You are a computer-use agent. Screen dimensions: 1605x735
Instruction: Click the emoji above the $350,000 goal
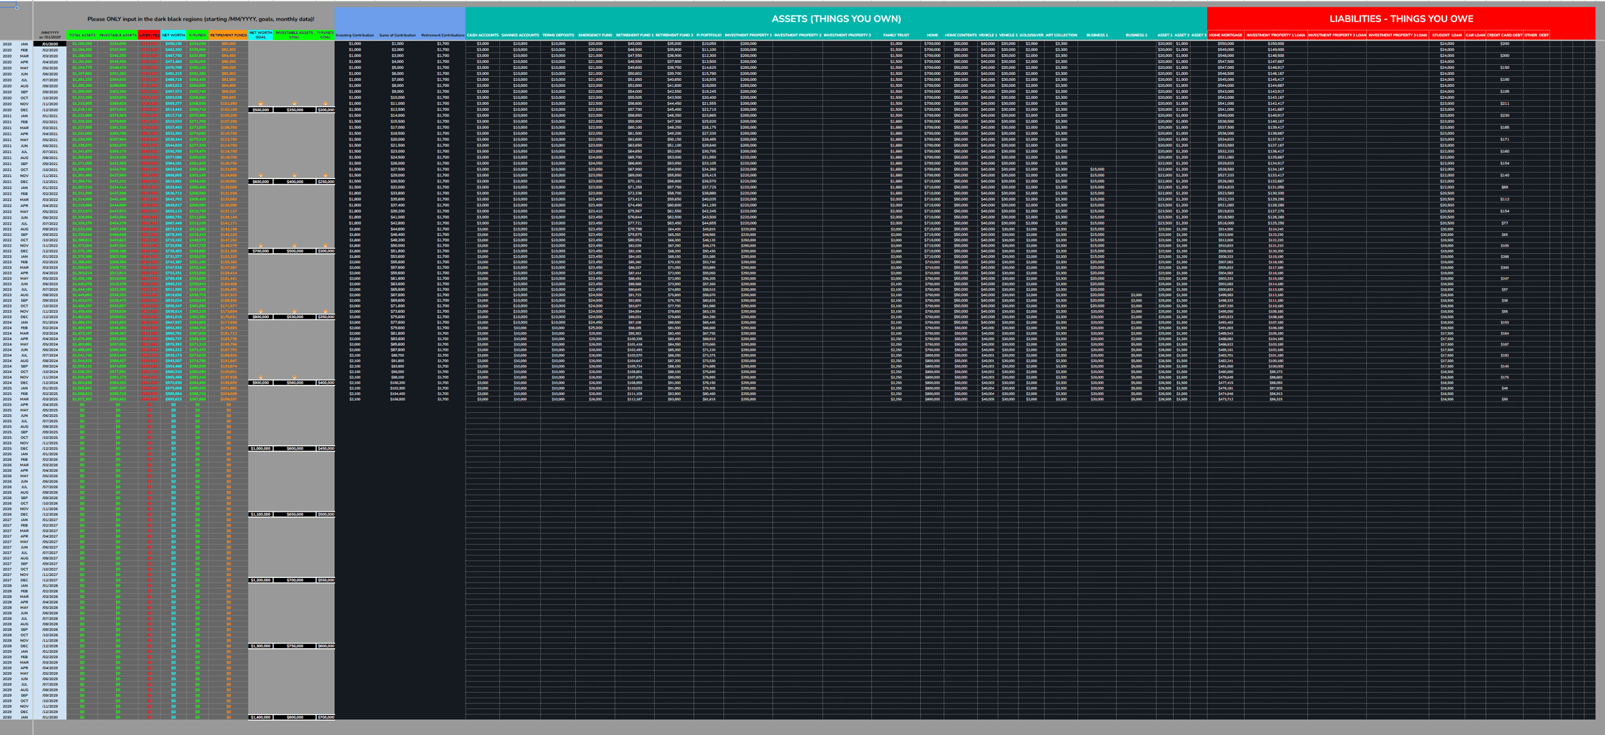294,104
